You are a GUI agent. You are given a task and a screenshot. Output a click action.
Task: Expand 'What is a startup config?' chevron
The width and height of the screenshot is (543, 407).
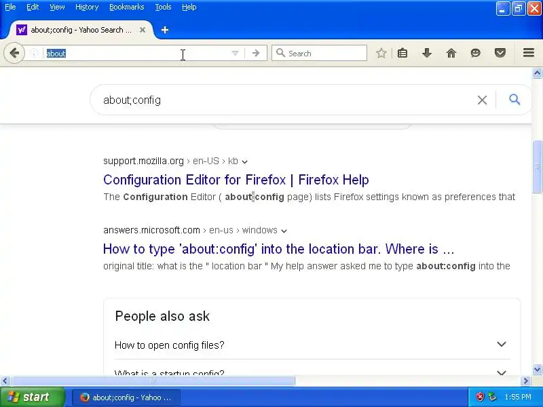(502, 372)
